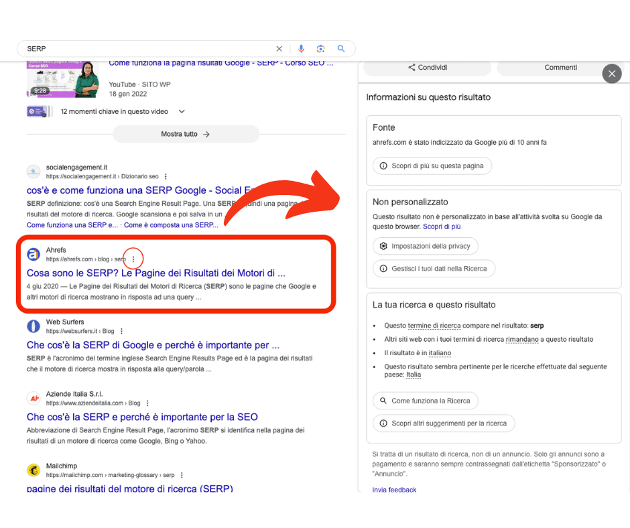Open the YouTube video thumbnail

pyautogui.click(x=63, y=79)
